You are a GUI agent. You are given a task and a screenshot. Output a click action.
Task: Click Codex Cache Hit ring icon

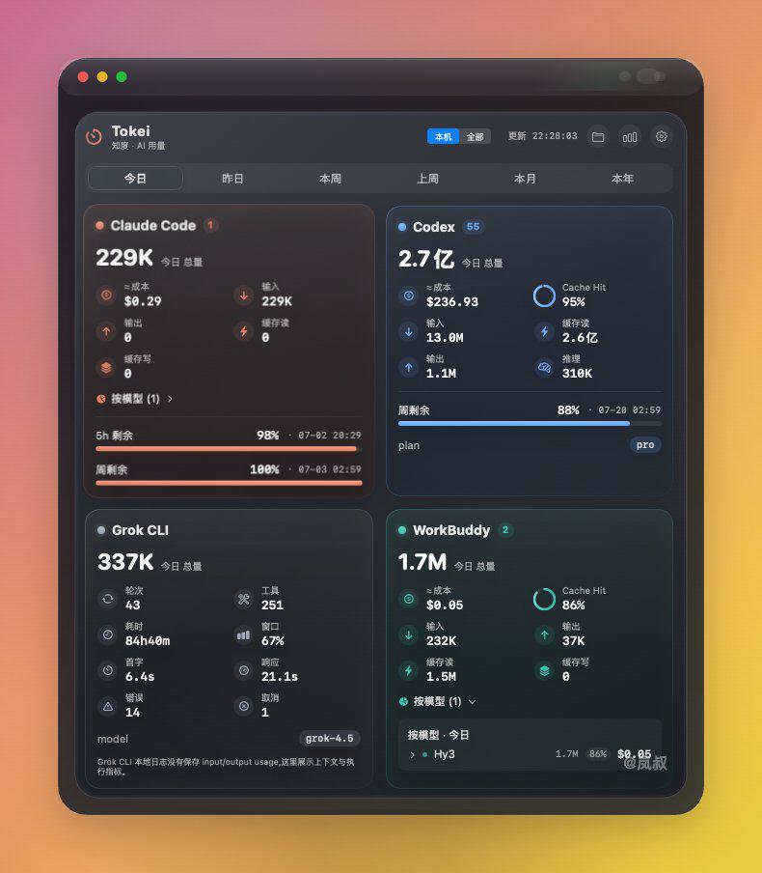(544, 296)
